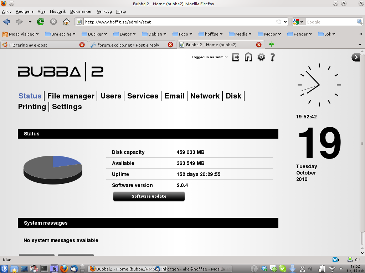Expand the Media bookmarks folder
The image size is (365, 273).
coord(240,34)
